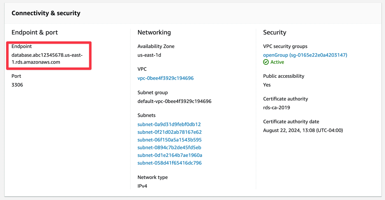Screen dimensions: 385x200
Task: Click the Public accessibility Yes value
Action: [x=266, y=85]
